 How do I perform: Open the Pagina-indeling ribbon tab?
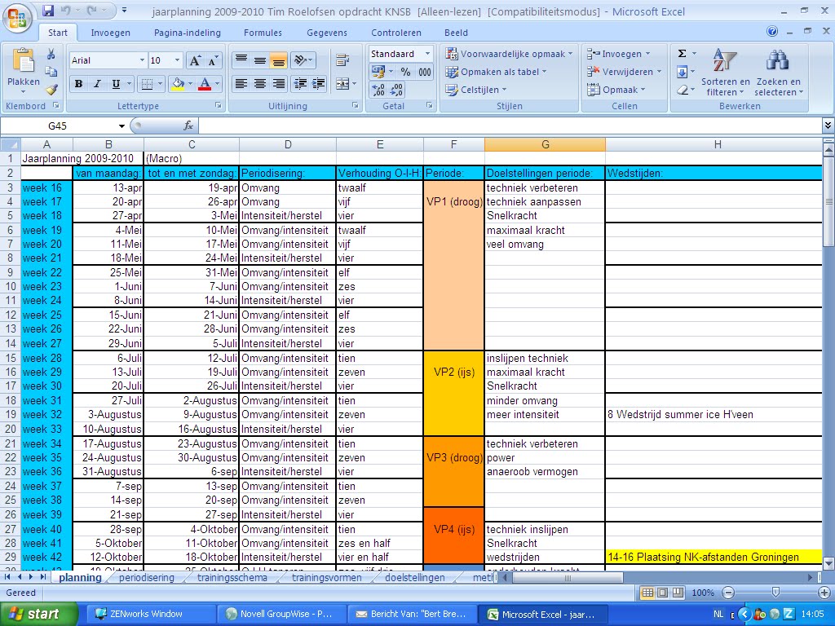(188, 33)
